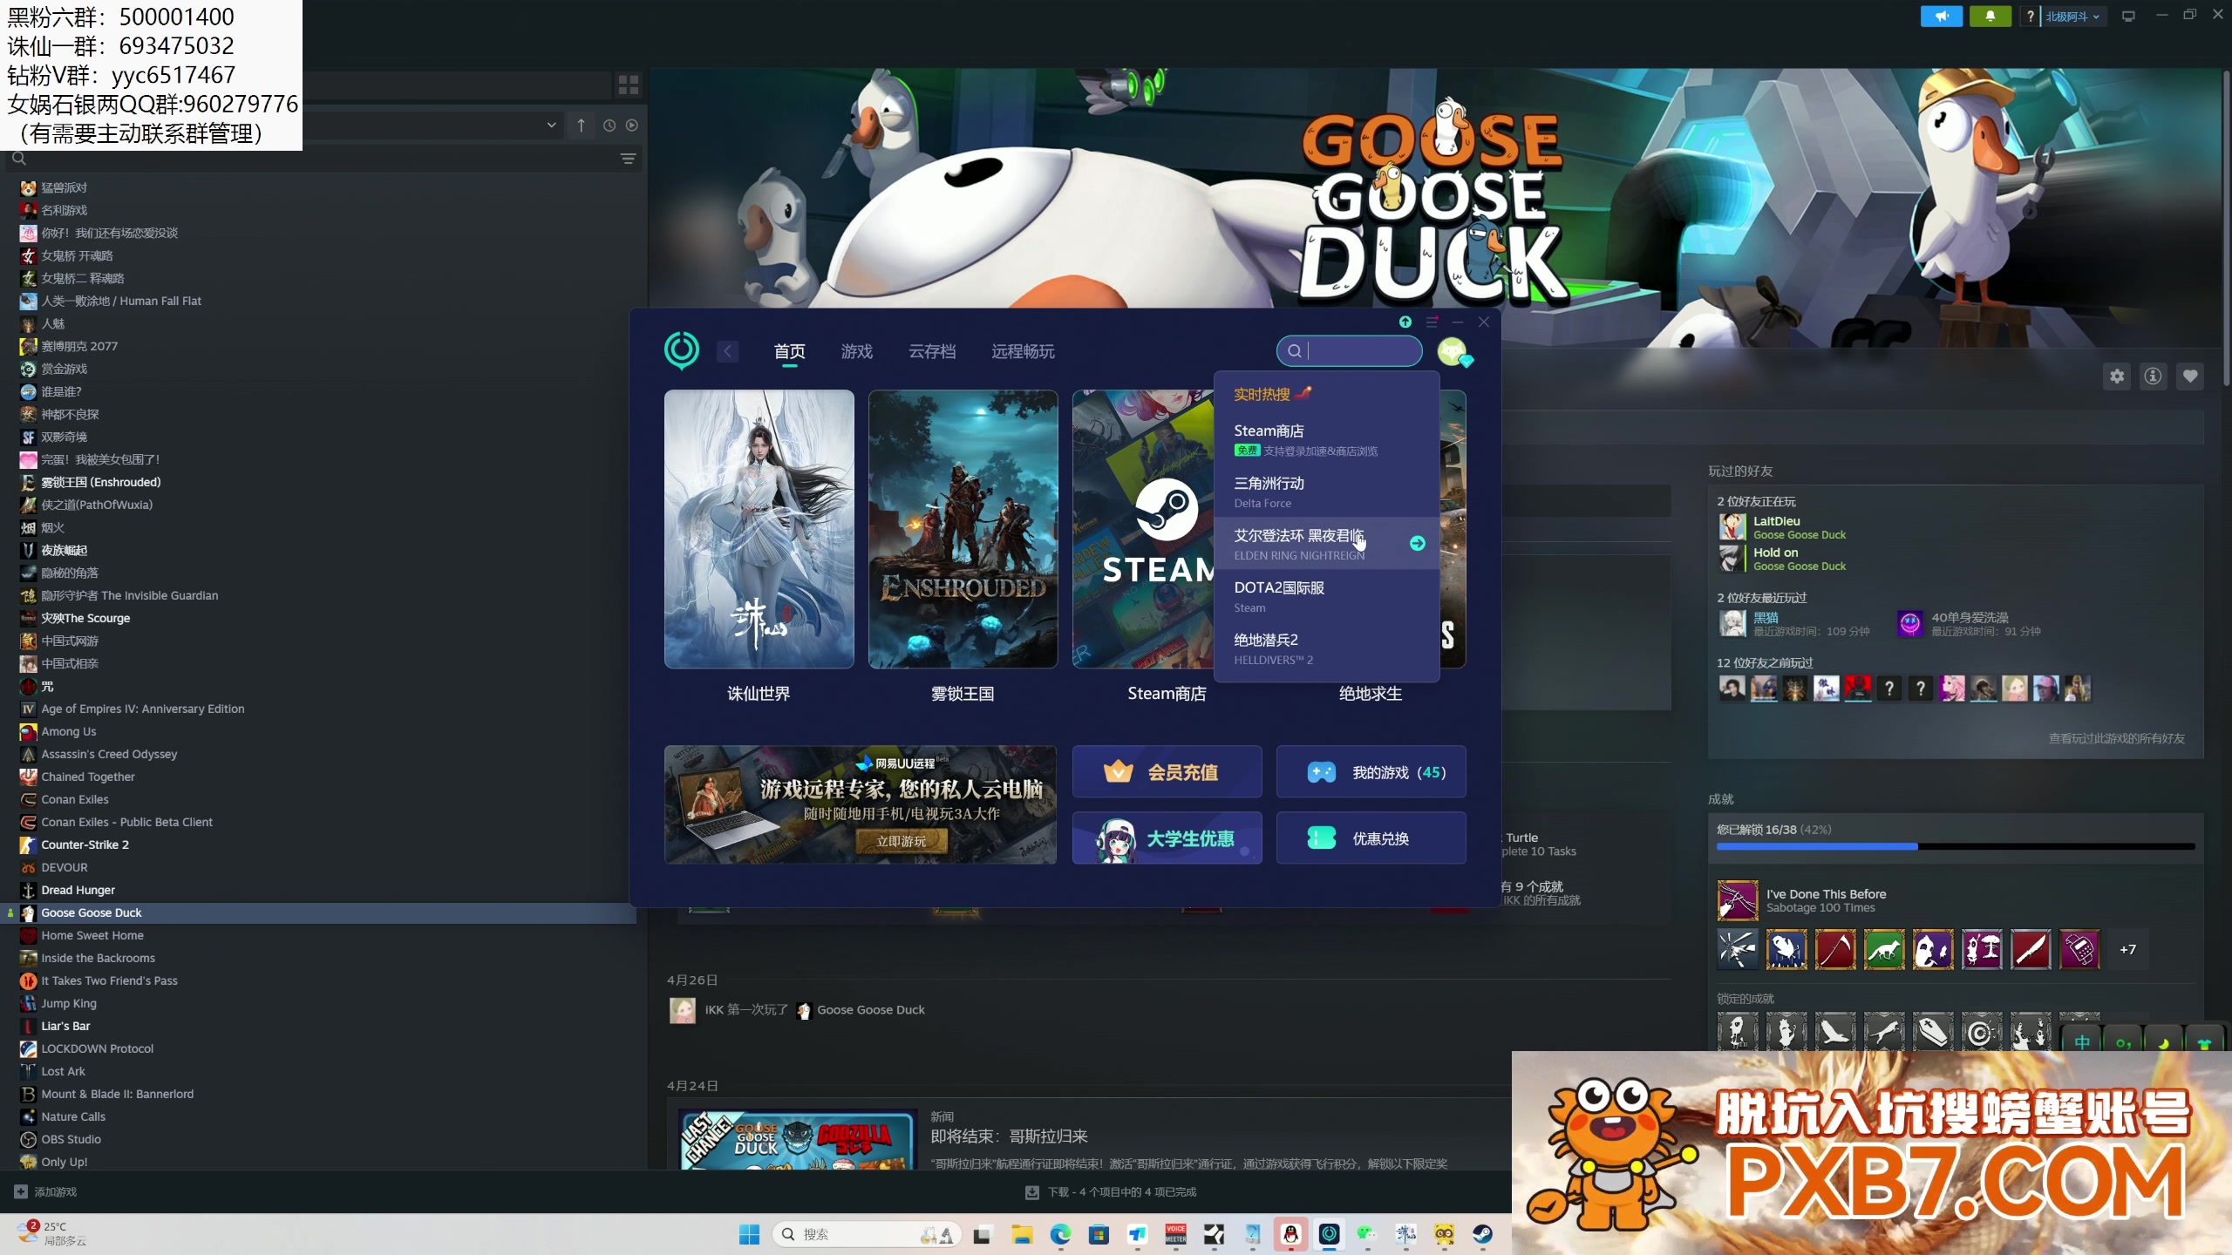This screenshot has height=1255, width=2232.
Task: Click the back arrow in UU window
Action: click(x=727, y=351)
